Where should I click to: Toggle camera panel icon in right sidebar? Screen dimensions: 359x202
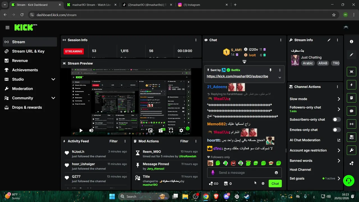tap(351, 137)
